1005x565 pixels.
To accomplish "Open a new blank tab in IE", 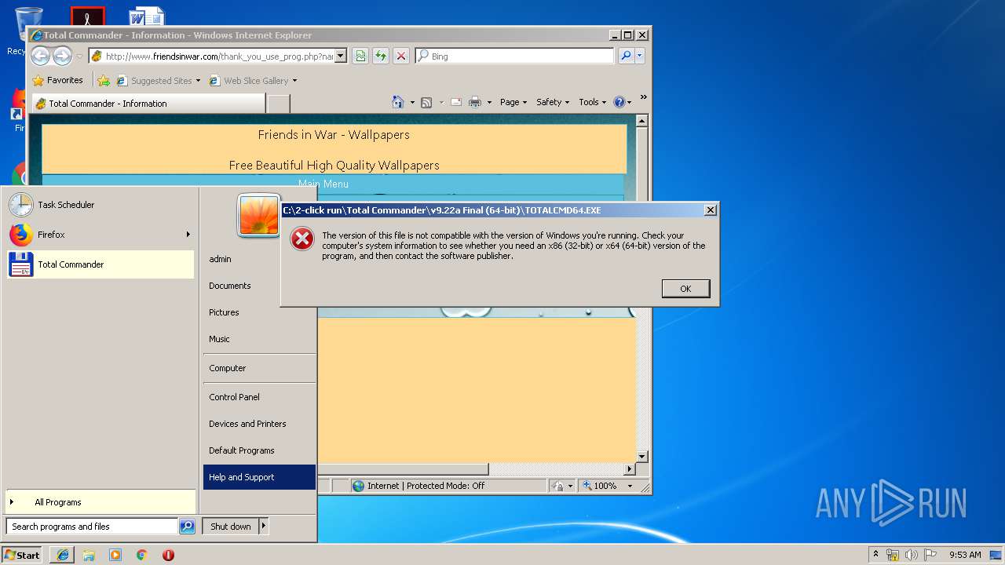I will 279,104.
